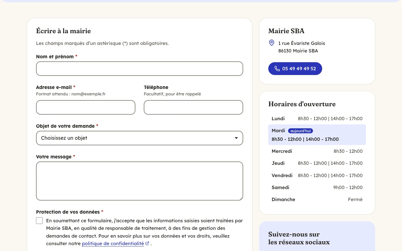402x251 pixels.
Task: Select the Mercredi 8h30 - 12h00 row
Action: click(x=317, y=151)
